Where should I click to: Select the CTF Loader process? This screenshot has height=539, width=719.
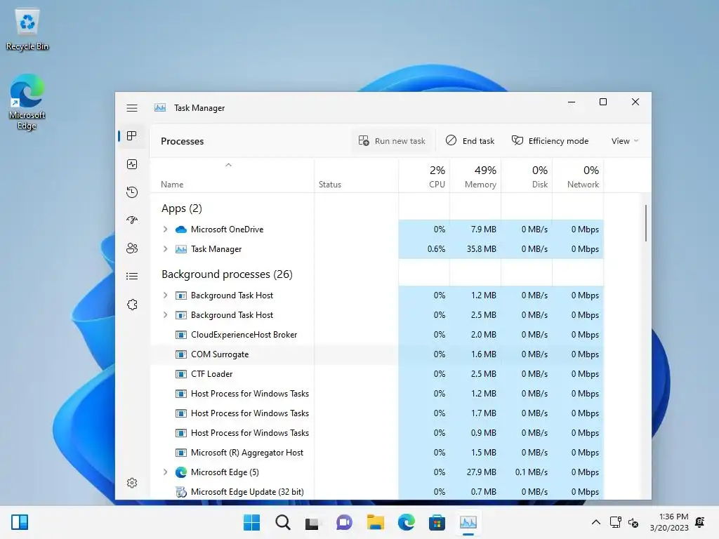(x=377, y=374)
